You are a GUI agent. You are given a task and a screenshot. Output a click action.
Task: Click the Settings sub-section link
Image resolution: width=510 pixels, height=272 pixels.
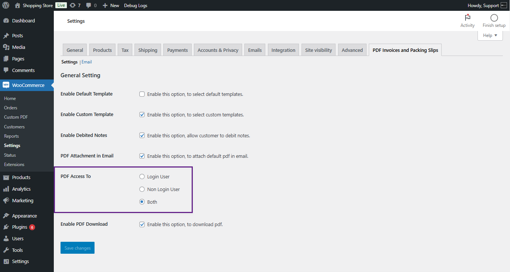point(69,62)
